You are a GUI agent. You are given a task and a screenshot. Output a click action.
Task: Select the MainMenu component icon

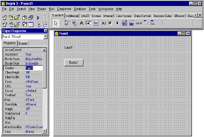click(67, 23)
